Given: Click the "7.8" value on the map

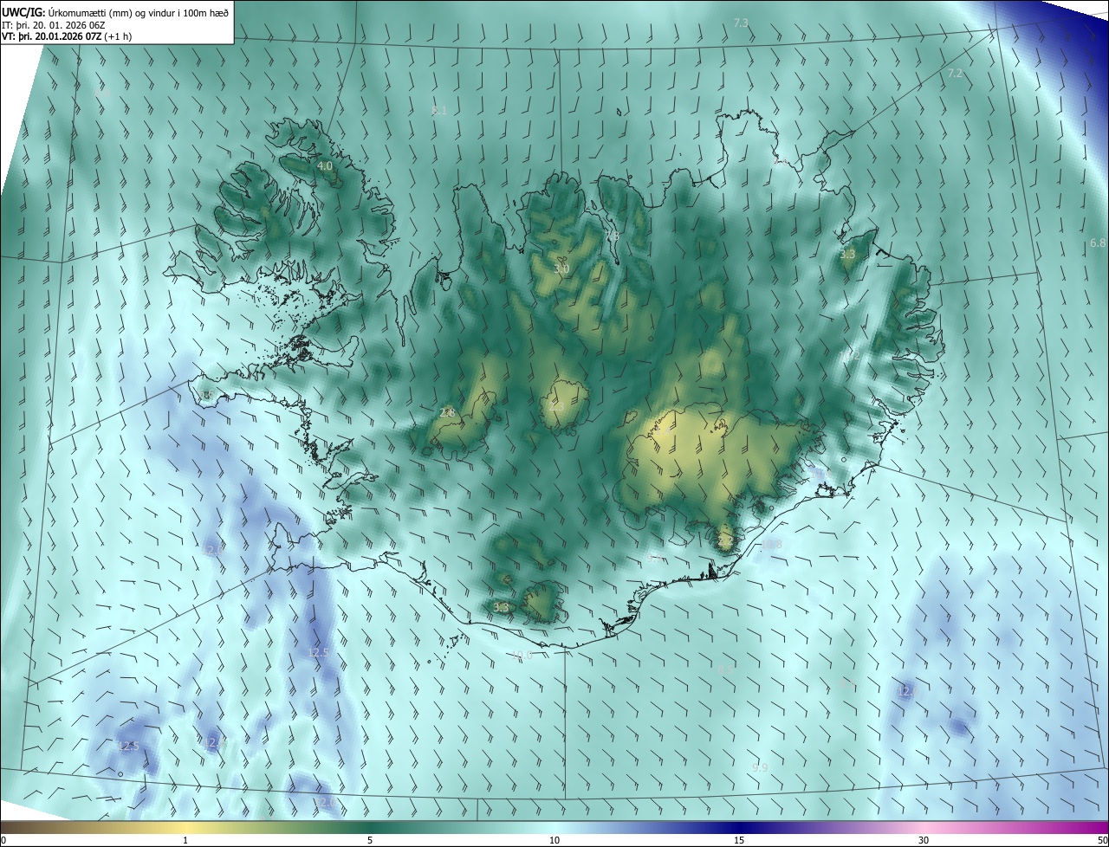Looking at the screenshot, I should coord(612,236).
